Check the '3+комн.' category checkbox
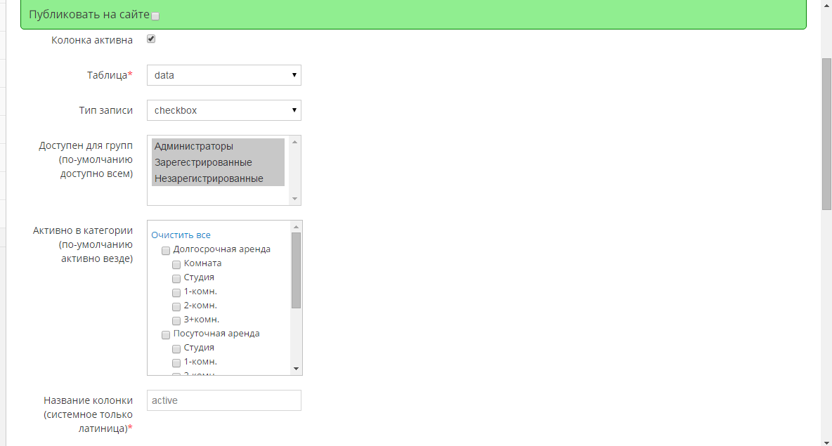Viewport: 832px width, 446px height. pos(176,321)
